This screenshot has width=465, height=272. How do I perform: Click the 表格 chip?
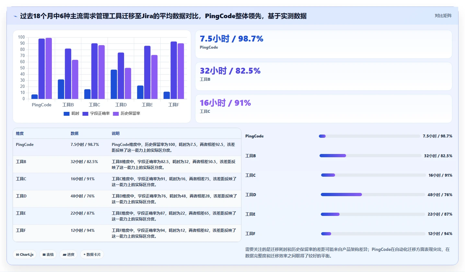click(x=48, y=254)
